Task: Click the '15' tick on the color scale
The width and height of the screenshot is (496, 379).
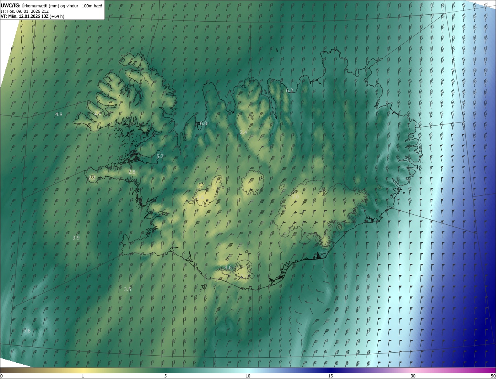Action: (331, 376)
